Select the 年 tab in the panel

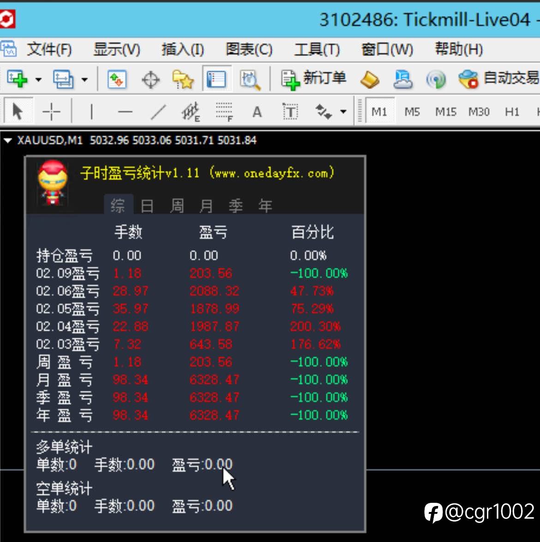tap(265, 206)
